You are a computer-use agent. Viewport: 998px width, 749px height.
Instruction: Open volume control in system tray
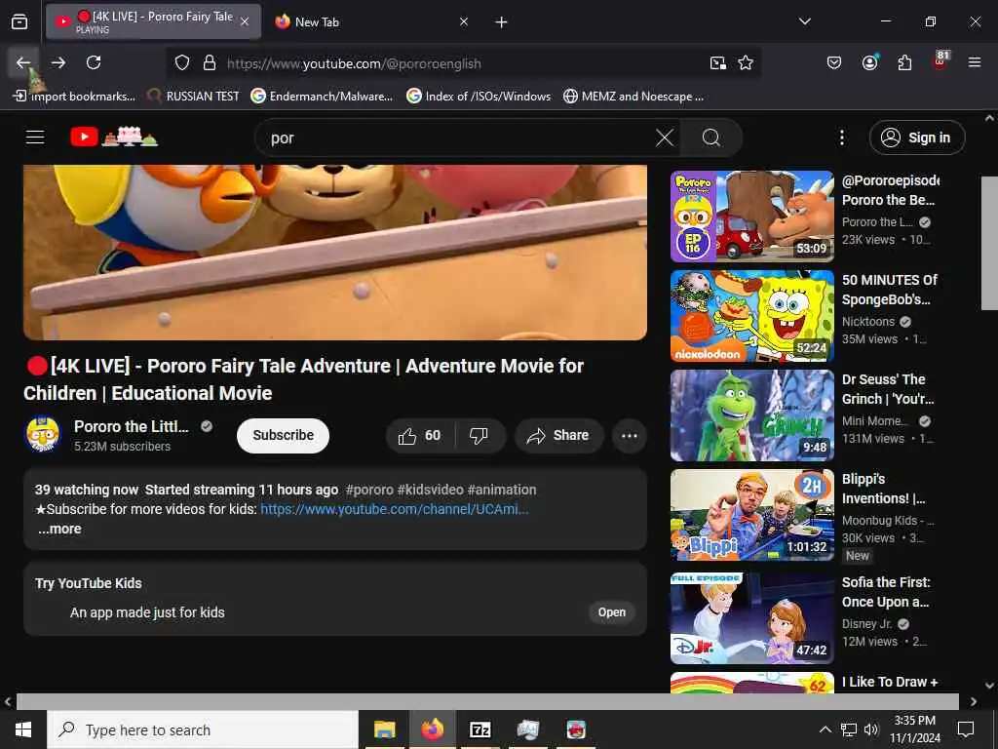pos(871,729)
